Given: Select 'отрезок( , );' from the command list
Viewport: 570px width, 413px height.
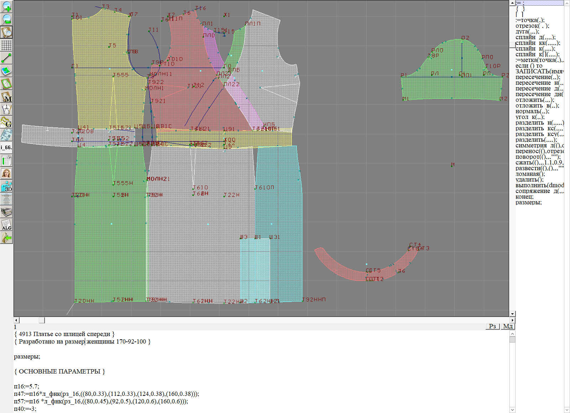Looking at the screenshot, I should 532,26.
